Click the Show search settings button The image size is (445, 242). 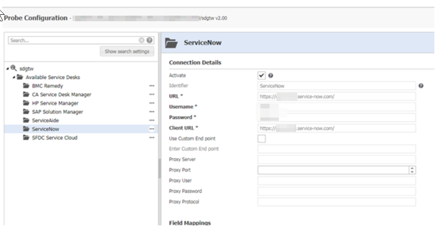[x=127, y=51]
